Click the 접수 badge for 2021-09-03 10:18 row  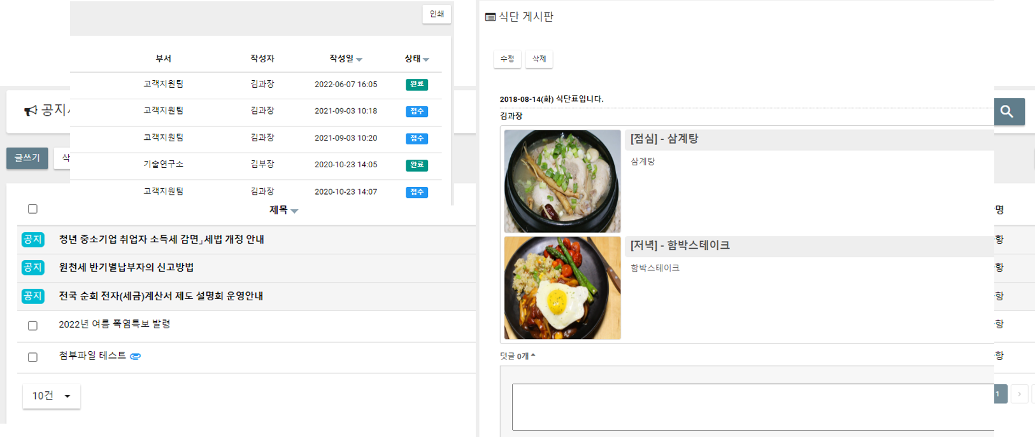tap(417, 111)
